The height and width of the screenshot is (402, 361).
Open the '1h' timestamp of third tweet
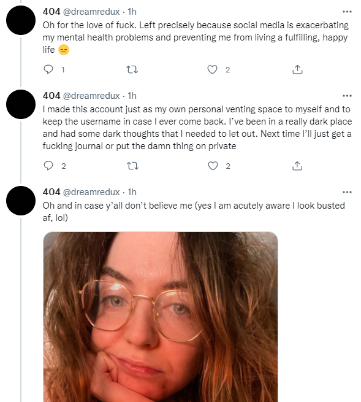[x=132, y=192]
